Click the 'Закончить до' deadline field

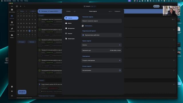[x=102, y=50]
